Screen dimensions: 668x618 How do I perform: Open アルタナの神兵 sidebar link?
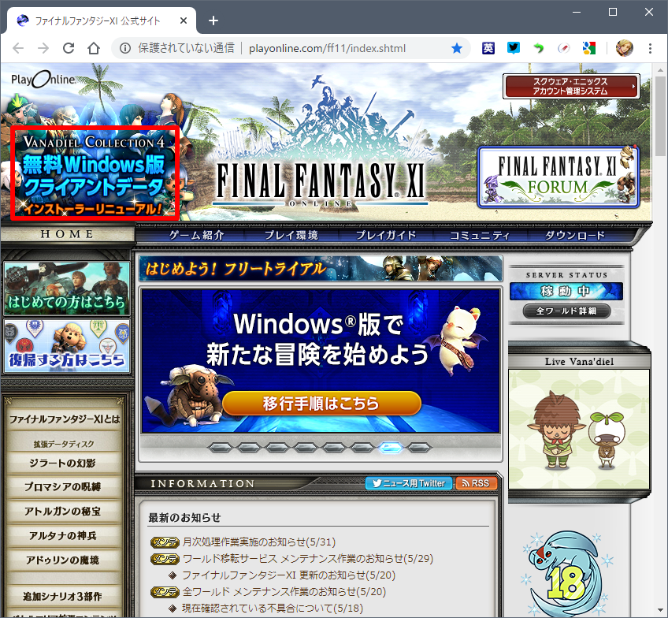point(63,535)
